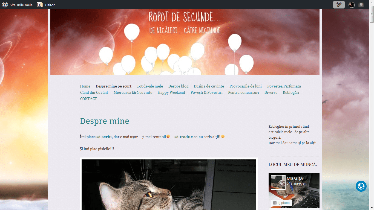Click the LOCUL MEU DE MUNCĂ heading

click(293, 164)
